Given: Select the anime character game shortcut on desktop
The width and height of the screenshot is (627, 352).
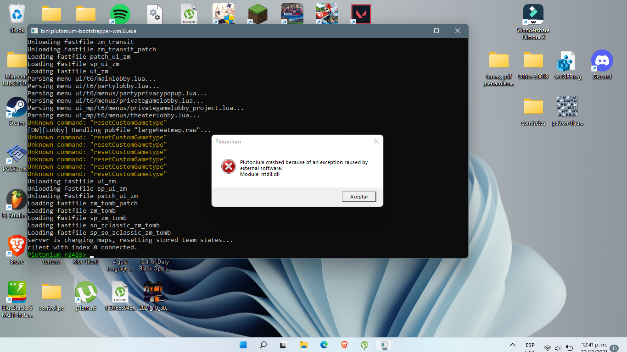Looking at the screenshot, I should (224, 14).
